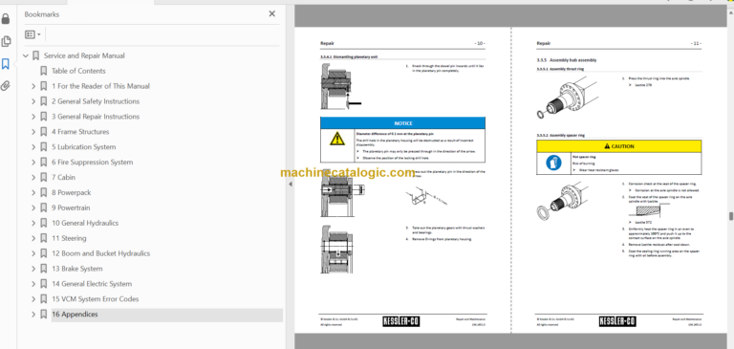The width and height of the screenshot is (734, 349).
Task: Click the NOTICE banner on page 10
Action: (402, 123)
